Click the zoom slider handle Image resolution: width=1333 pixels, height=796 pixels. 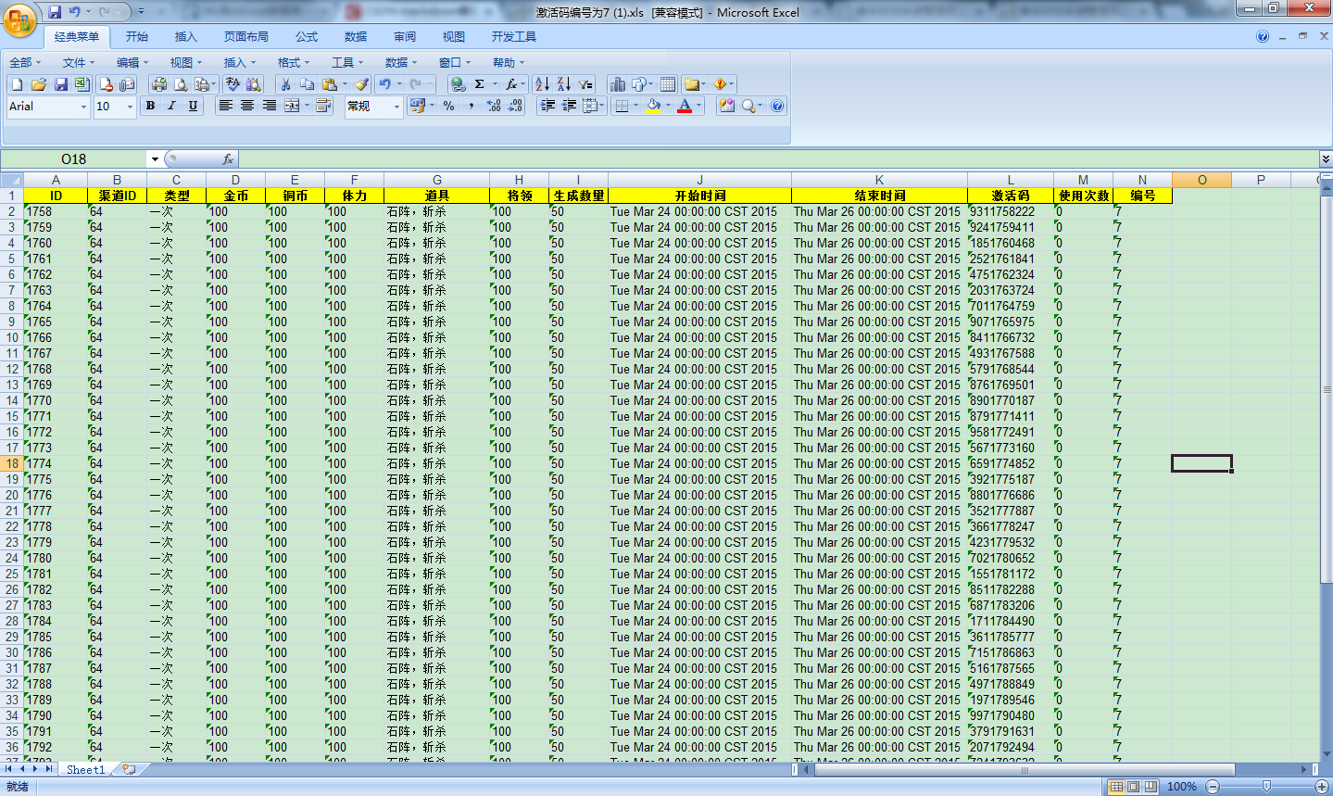(1266, 787)
